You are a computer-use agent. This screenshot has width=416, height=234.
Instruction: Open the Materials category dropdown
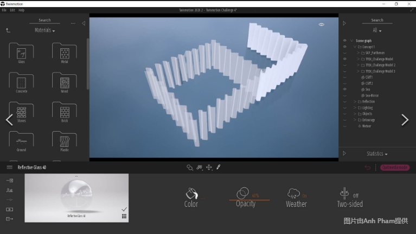coord(44,30)
